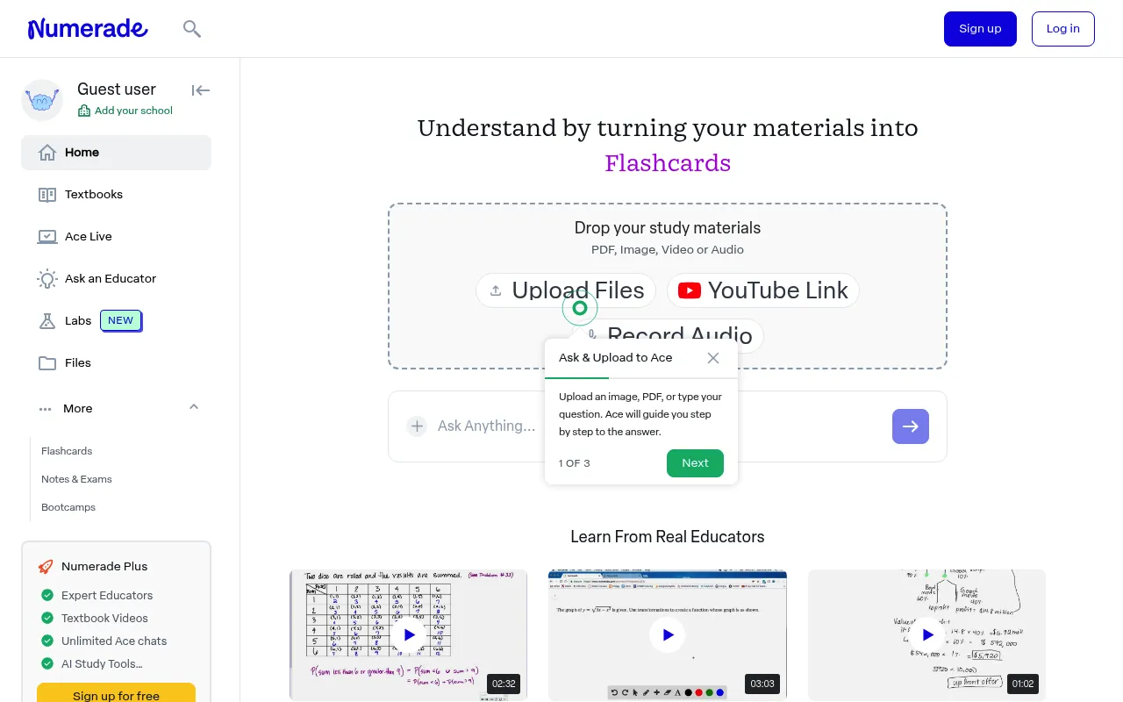The width and height of the screenshot is (1123, 702).
Task: Click the Record Audio button
Action: point(668,334)
